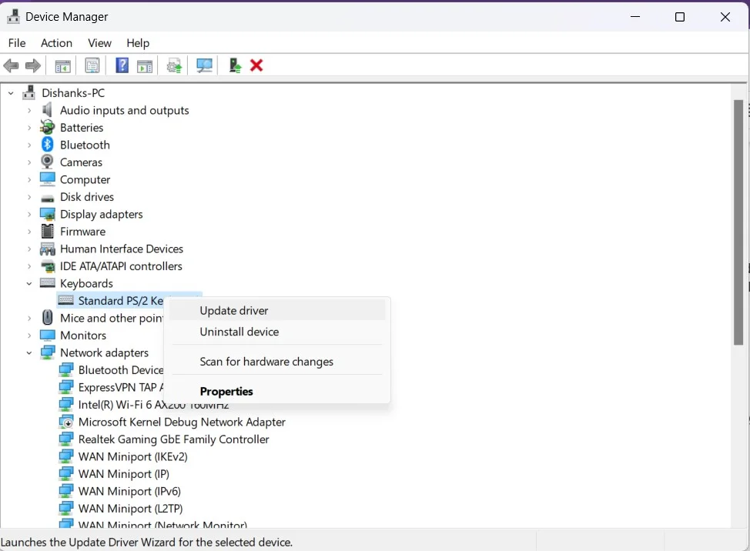Viewport: 750px width, 551px height.
Task: Click the Human Interface Devices icon
Action: pos(47,249)
